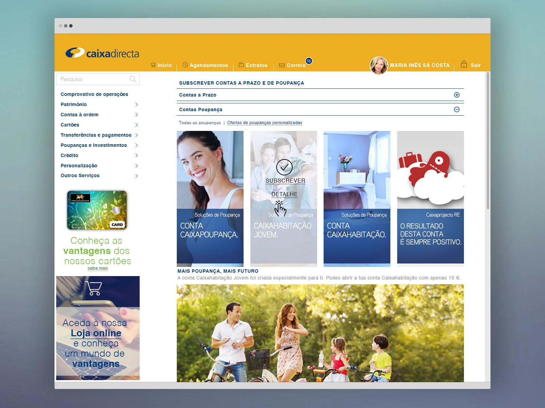Click the MAIS POUPANÇA, MAIS FUTURO heading
The width and height of the screenshot is (545, 408).
[218, 271]
